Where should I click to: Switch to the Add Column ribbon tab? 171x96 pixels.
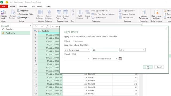tap(37, 6)
